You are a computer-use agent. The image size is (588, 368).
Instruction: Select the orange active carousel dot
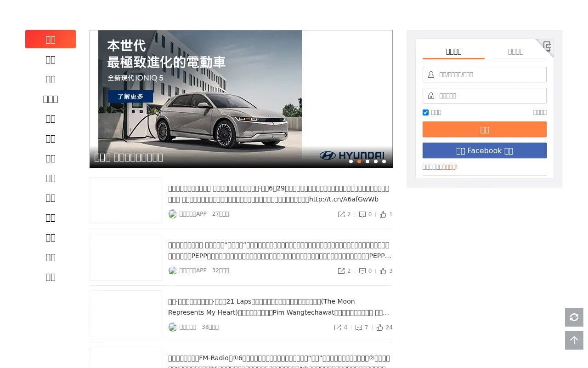click(x=359, y=161)
